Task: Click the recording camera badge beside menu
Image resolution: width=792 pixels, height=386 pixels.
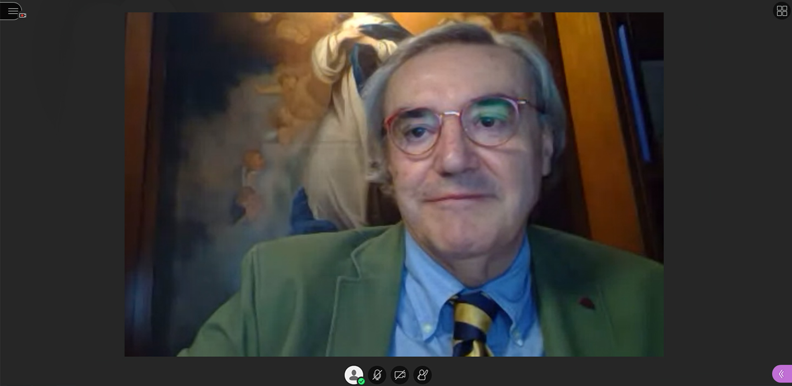Action: [23, 15]
